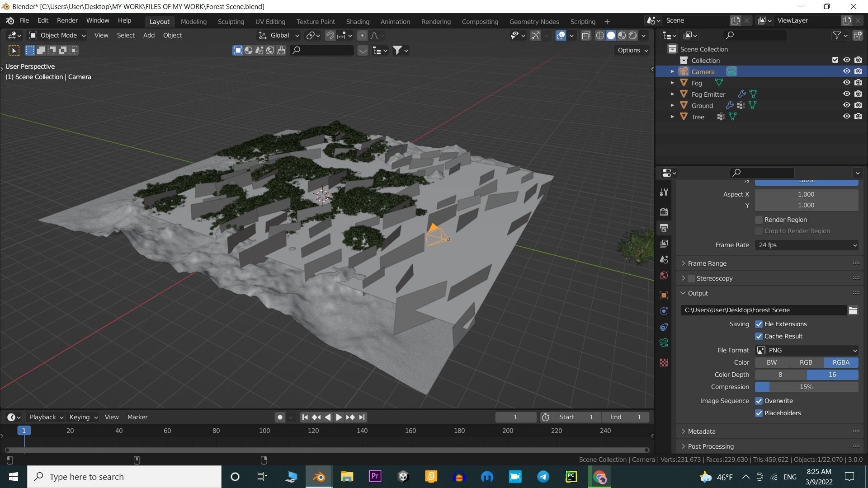Jump to the last frame
The height and width of the screenshot is (488, 868).
point(362,417)
